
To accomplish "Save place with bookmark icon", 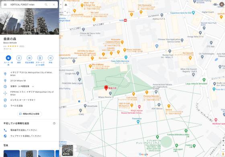I will [x=19, y=58].
